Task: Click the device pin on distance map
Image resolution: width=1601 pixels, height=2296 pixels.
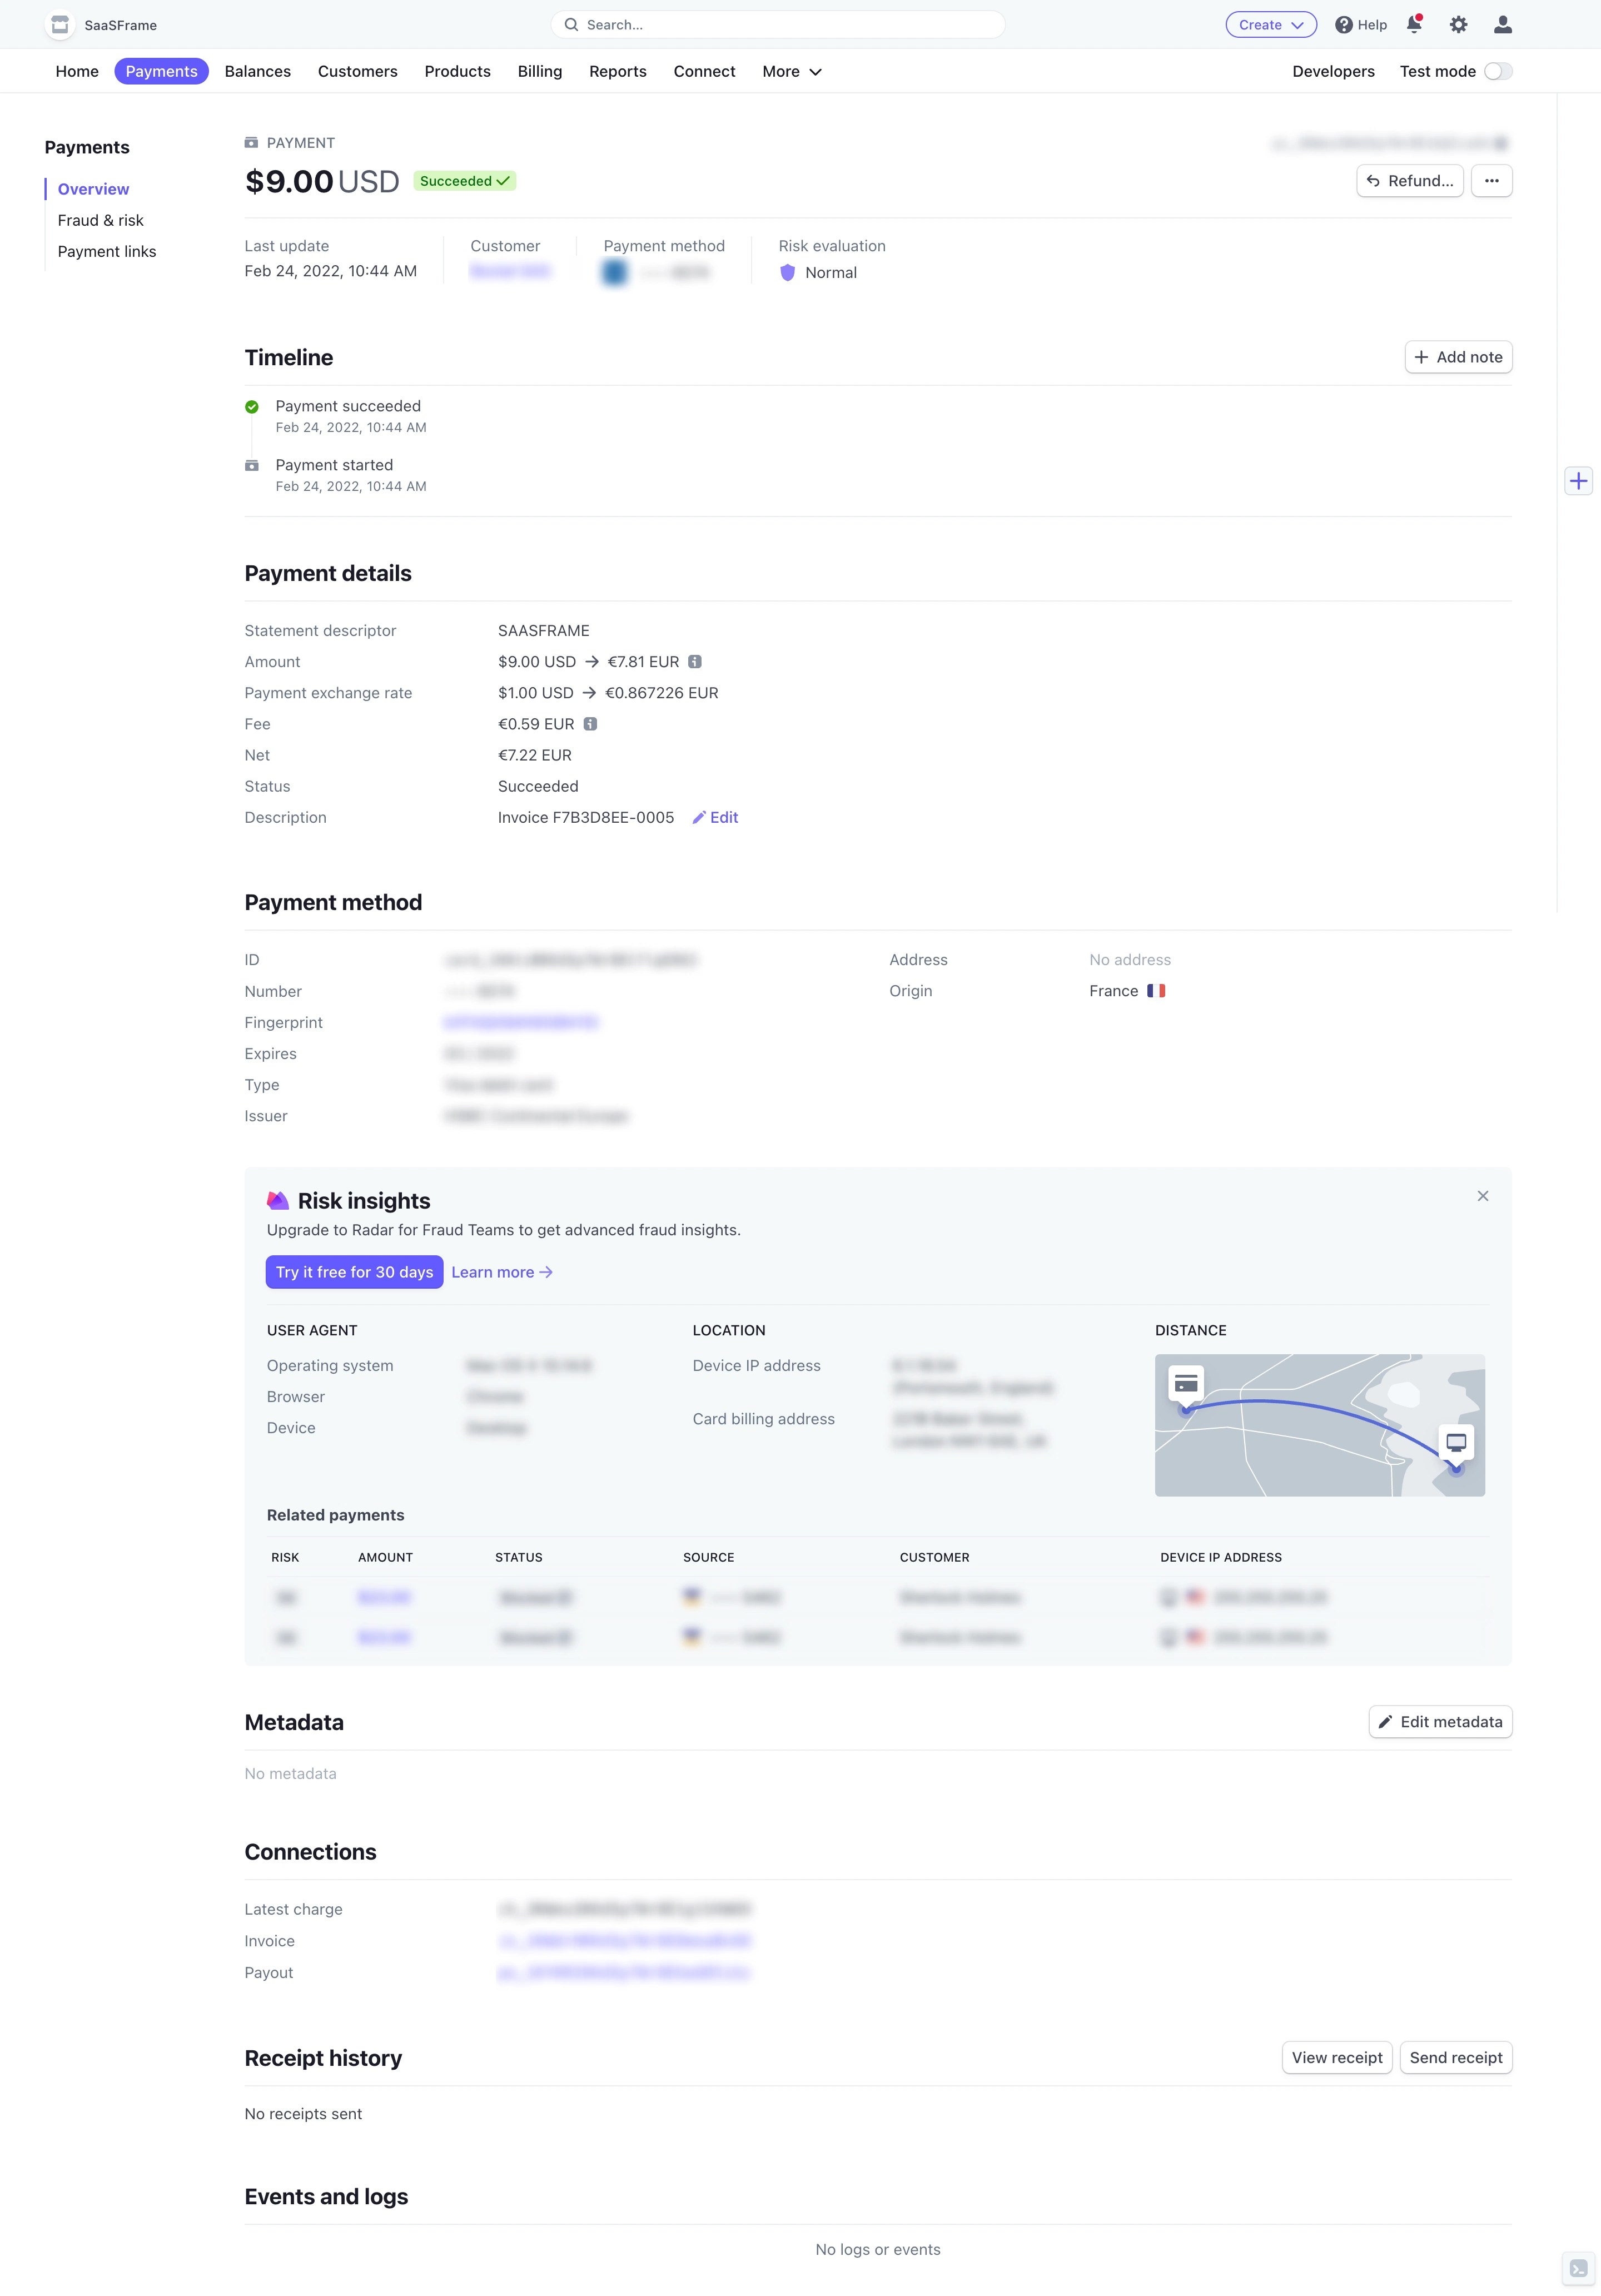Action: [x=1456, y=1446]
